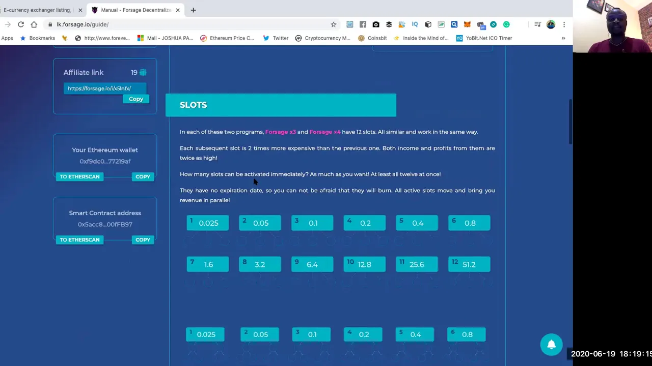Select slot 10 priced 12.8
Screen dimensions: 652x366
pyautogui.click(x=365, y=264)
